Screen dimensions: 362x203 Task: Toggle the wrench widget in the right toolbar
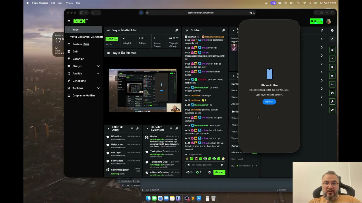pyautogui.click(x=332, y=101)
